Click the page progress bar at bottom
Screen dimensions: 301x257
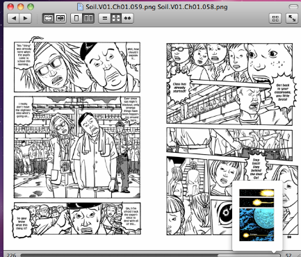[x=150, y=255]
